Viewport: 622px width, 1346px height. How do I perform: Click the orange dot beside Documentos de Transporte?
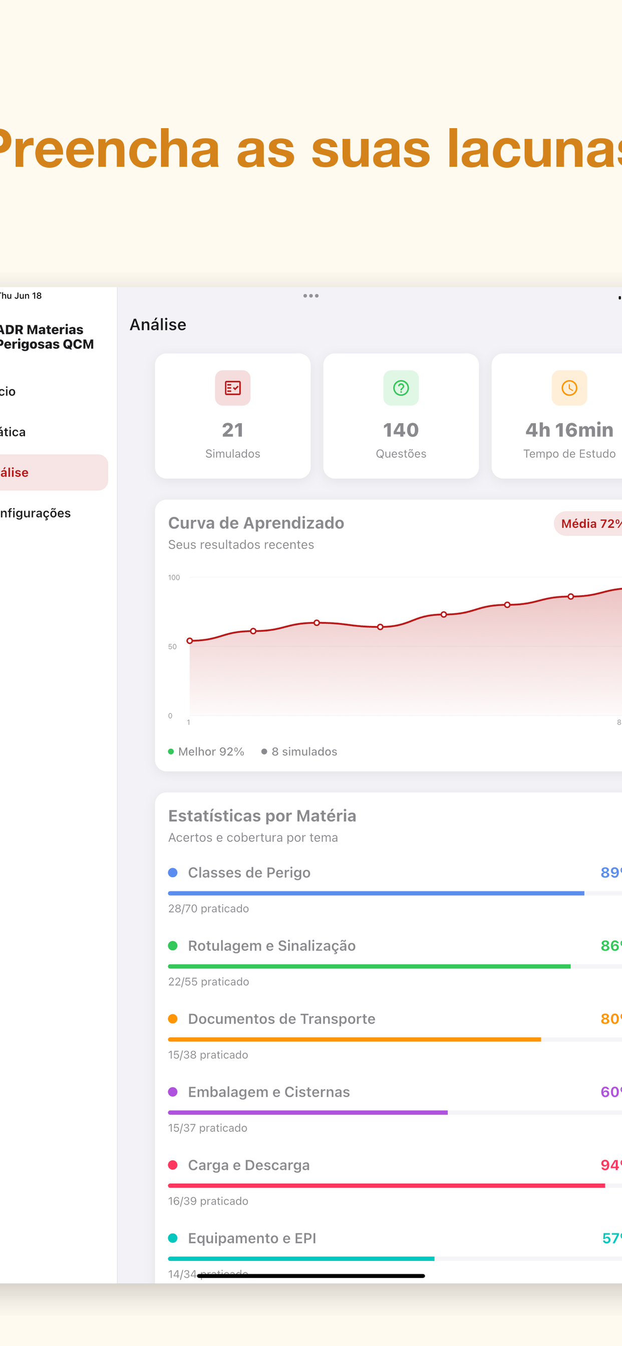click(x=173, y=1019)
